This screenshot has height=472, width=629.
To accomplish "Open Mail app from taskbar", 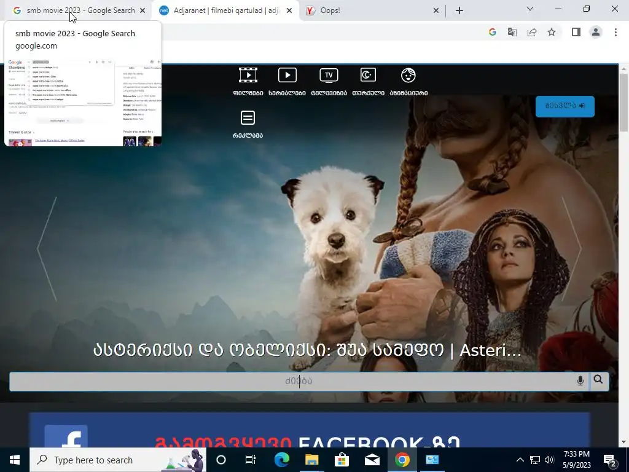I will pyautogui.click(x=372, y=460).
